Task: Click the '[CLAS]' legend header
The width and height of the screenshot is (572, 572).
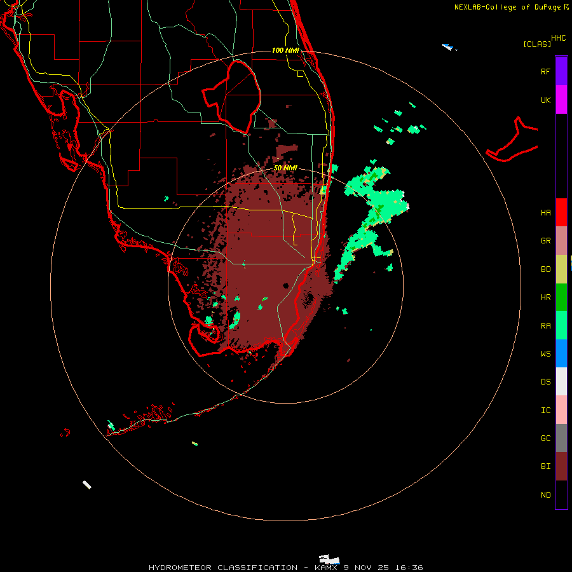Action: point(537,44)
